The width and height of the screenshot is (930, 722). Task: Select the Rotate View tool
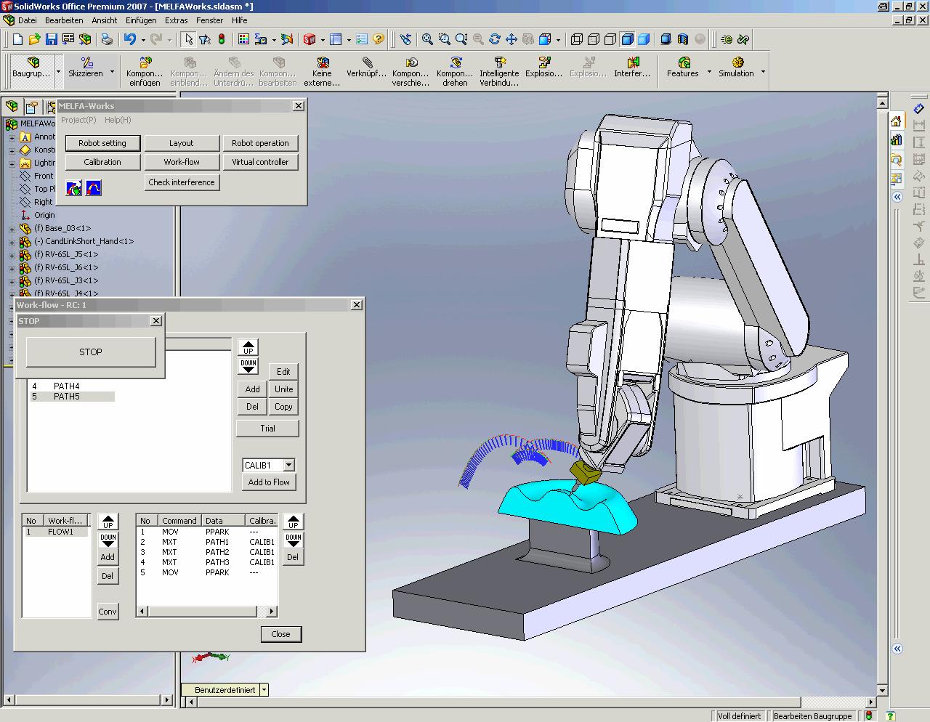point(495,39)
